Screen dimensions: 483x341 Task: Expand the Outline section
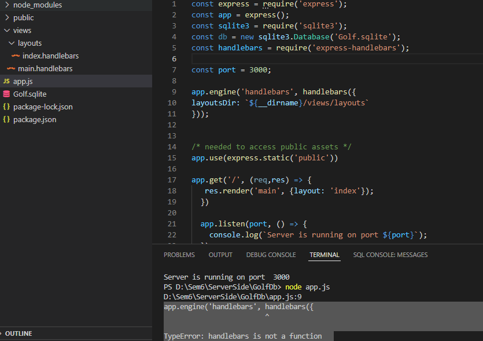pos(19,333)
